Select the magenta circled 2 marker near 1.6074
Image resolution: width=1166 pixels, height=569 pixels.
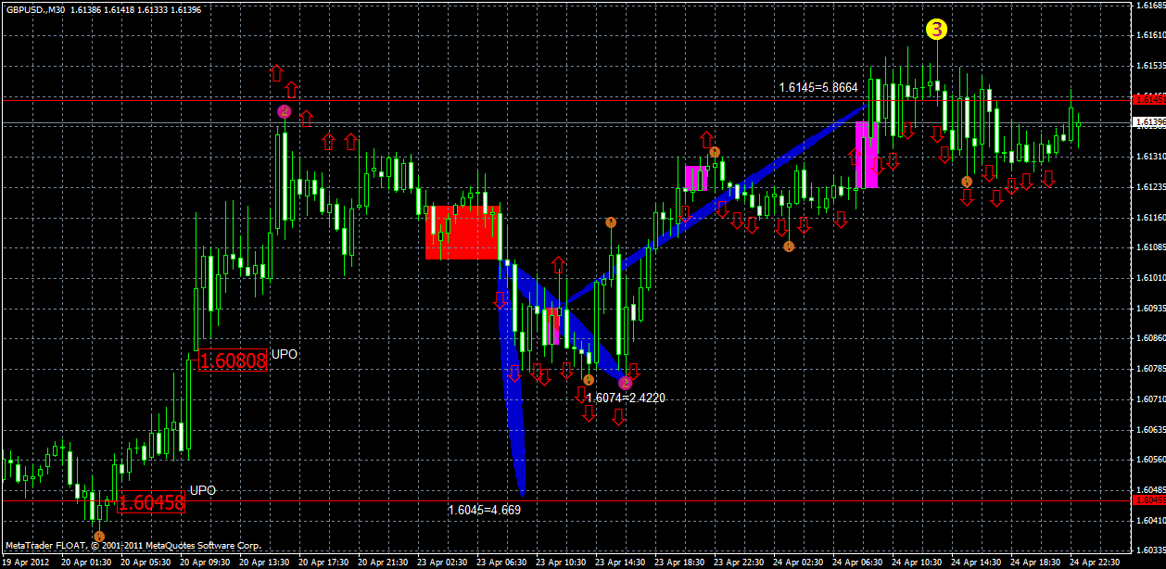[625, 382]
